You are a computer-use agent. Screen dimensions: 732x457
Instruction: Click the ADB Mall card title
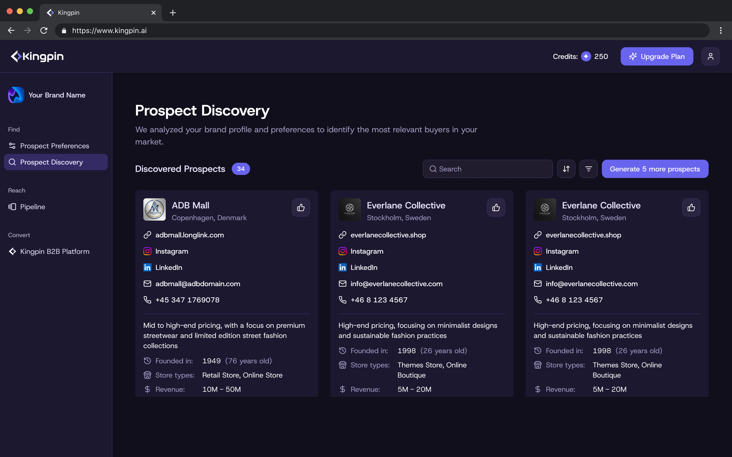(191, 205)
